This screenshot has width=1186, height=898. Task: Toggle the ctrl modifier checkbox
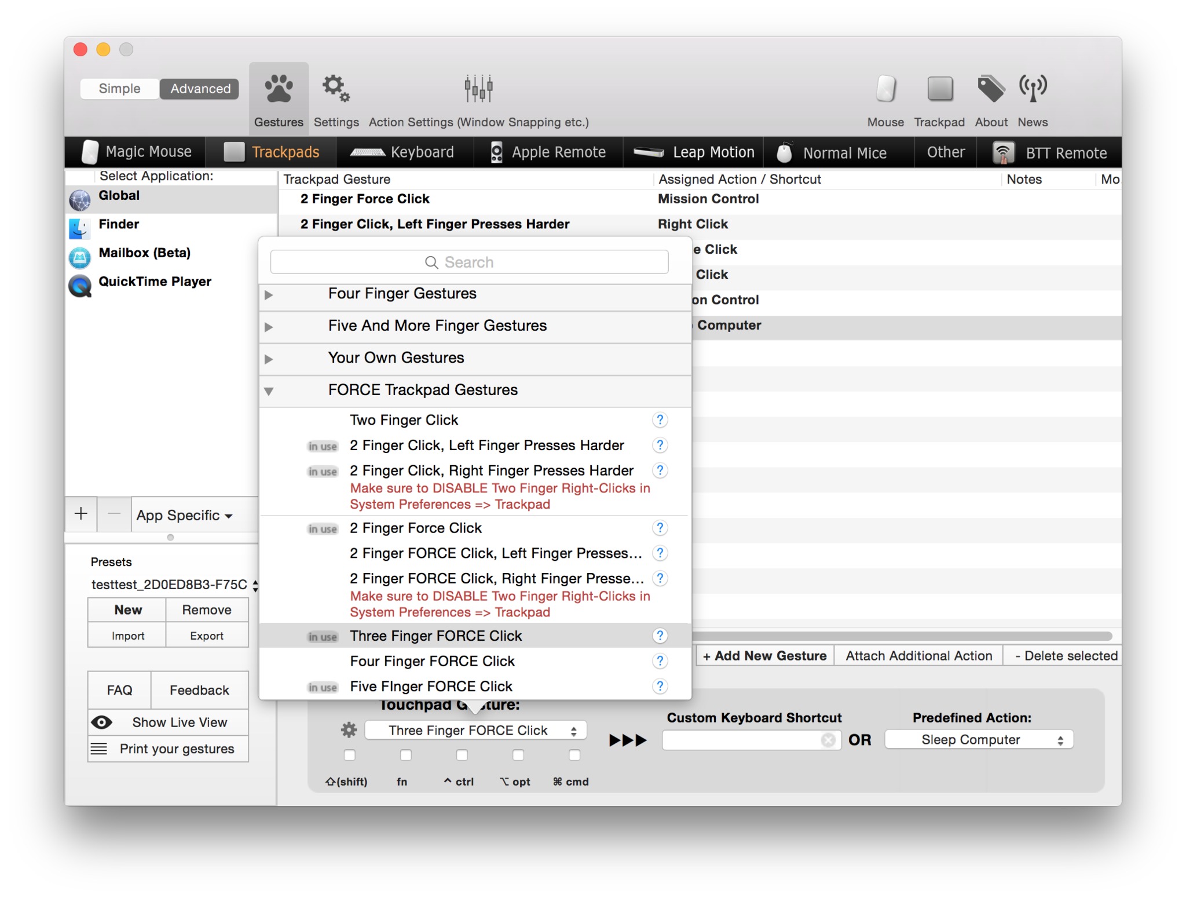click(x=462, y=755)
